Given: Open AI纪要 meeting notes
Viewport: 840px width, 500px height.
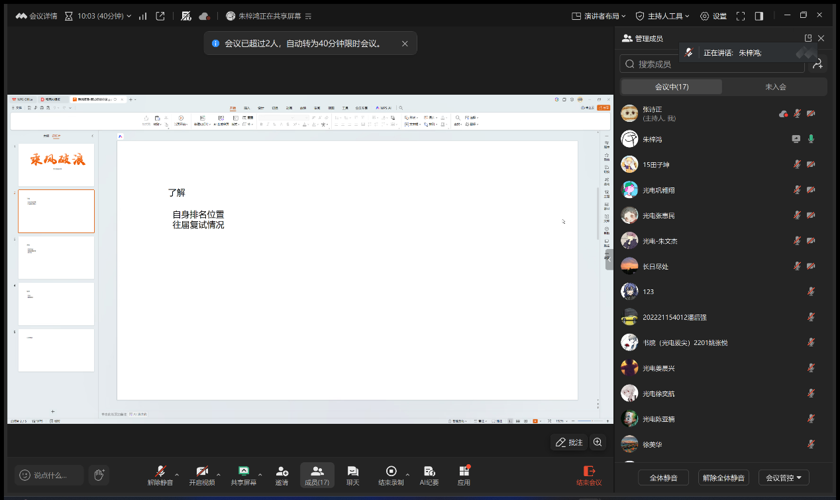Looking at the screenshot, I should (x=429, y=474).
